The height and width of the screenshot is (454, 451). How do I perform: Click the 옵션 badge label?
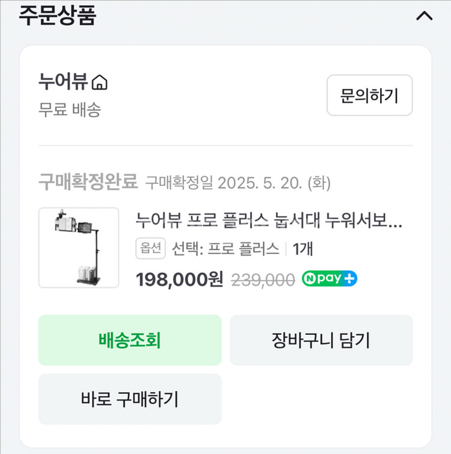pos(150,248)
